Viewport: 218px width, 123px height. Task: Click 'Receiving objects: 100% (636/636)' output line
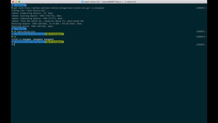coord(47,24)
